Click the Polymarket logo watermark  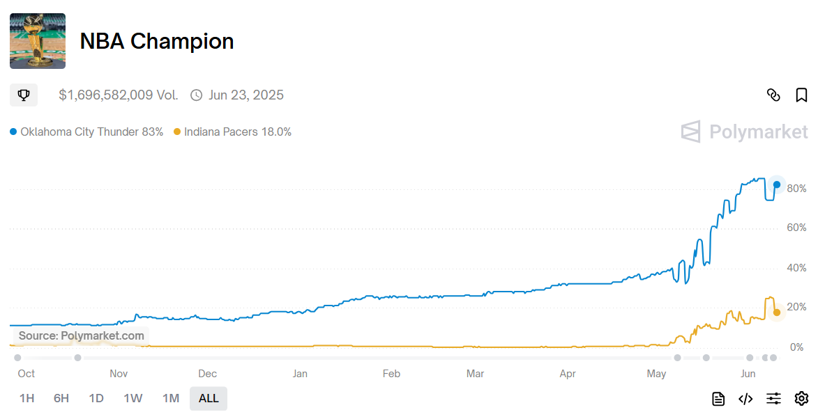744,132
